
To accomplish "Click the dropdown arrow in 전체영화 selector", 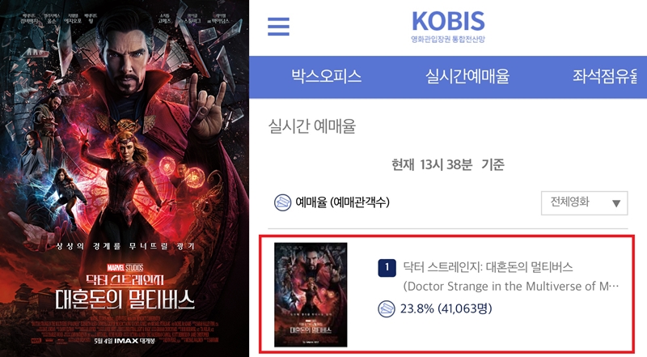I will coord(616,203).
